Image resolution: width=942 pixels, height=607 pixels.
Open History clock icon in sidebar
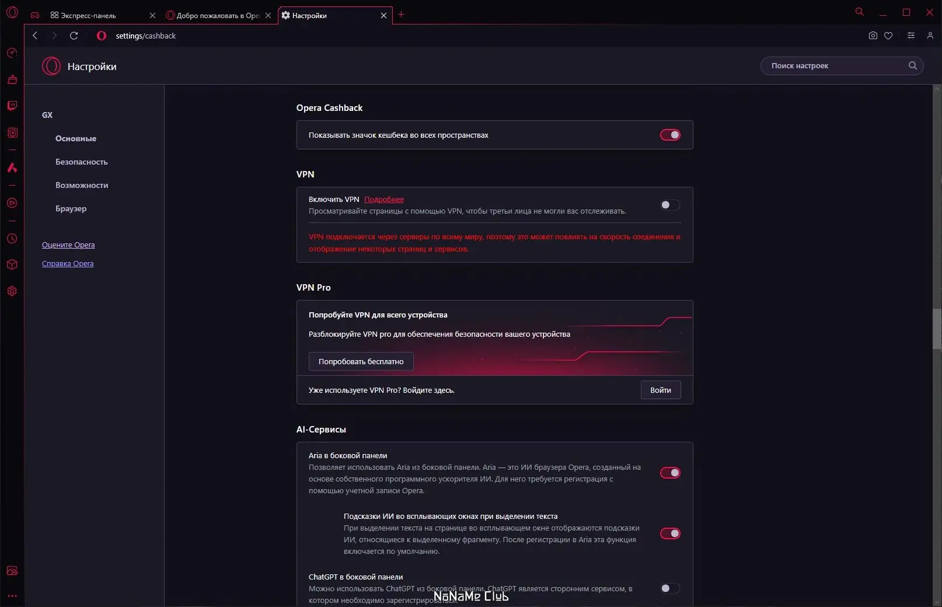(x=12, y=239)
